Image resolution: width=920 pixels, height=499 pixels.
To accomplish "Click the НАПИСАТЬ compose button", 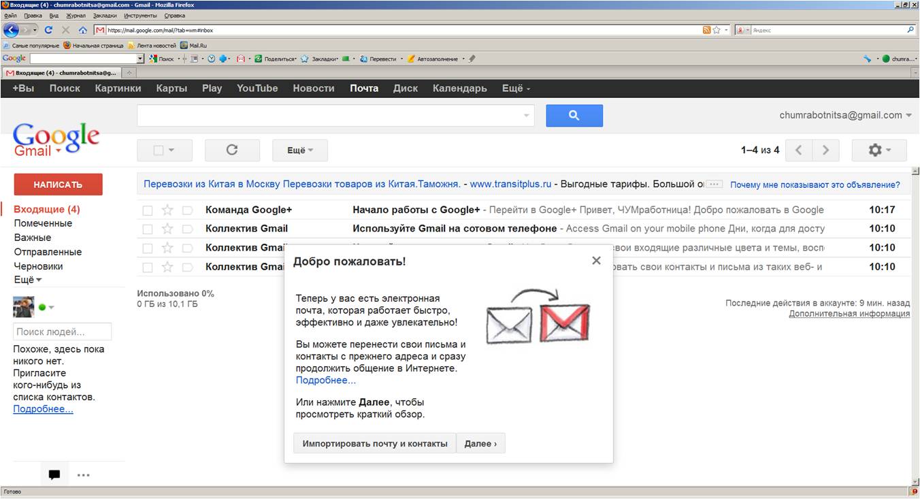I will (x=58, y=184).
